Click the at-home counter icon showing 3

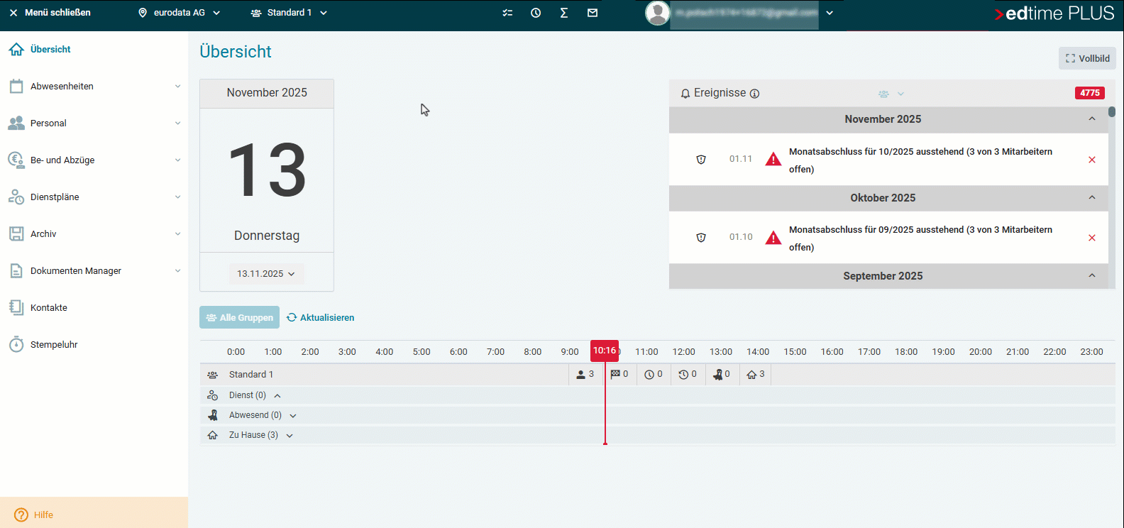click(751, 375)
